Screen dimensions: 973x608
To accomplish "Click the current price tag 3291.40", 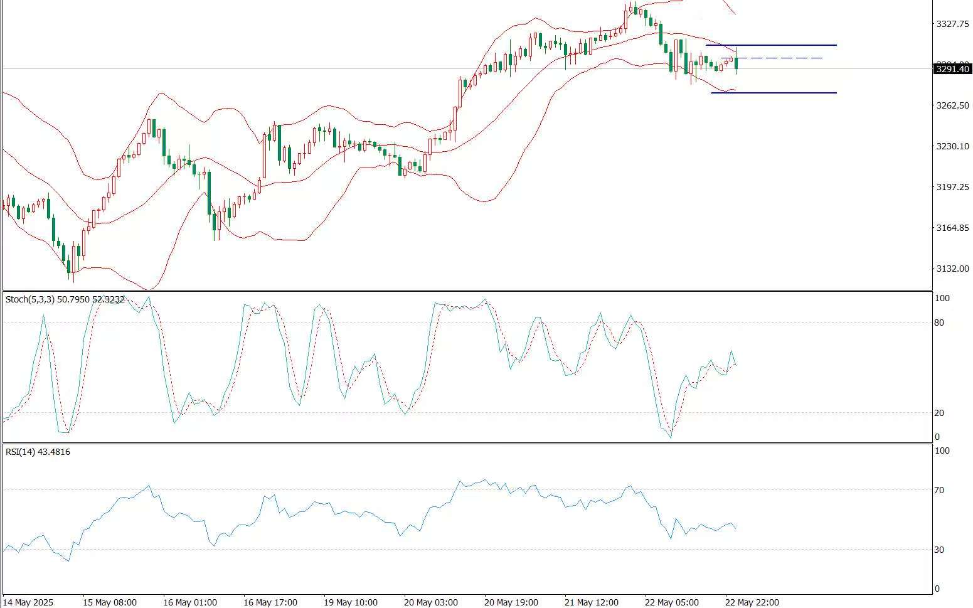I will 952,69.
